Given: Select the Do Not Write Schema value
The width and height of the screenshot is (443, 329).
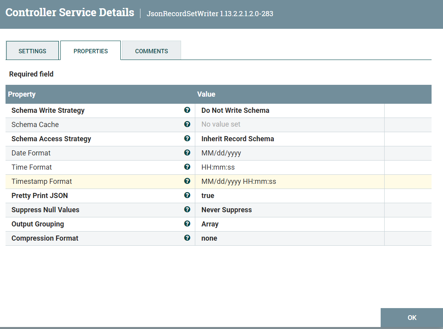Looking at the screenshot, I should (235, 110).
